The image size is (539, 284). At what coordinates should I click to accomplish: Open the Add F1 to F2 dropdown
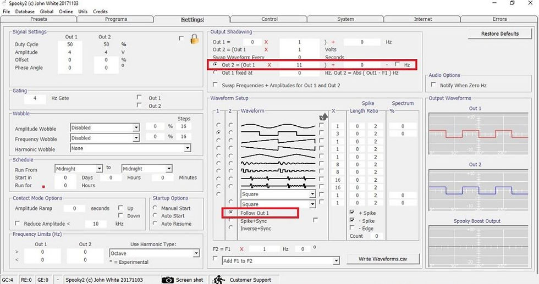click(336, 261)
